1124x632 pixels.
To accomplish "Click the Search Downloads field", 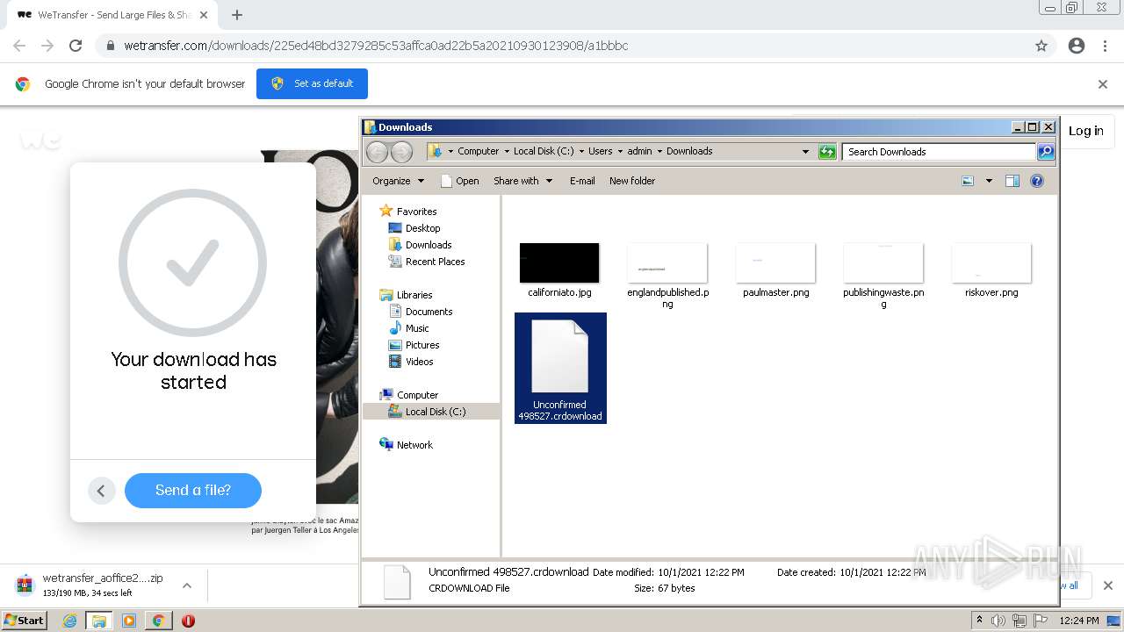I will click(x=940, y=152).
